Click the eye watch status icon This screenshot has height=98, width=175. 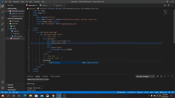coord(10,92)
